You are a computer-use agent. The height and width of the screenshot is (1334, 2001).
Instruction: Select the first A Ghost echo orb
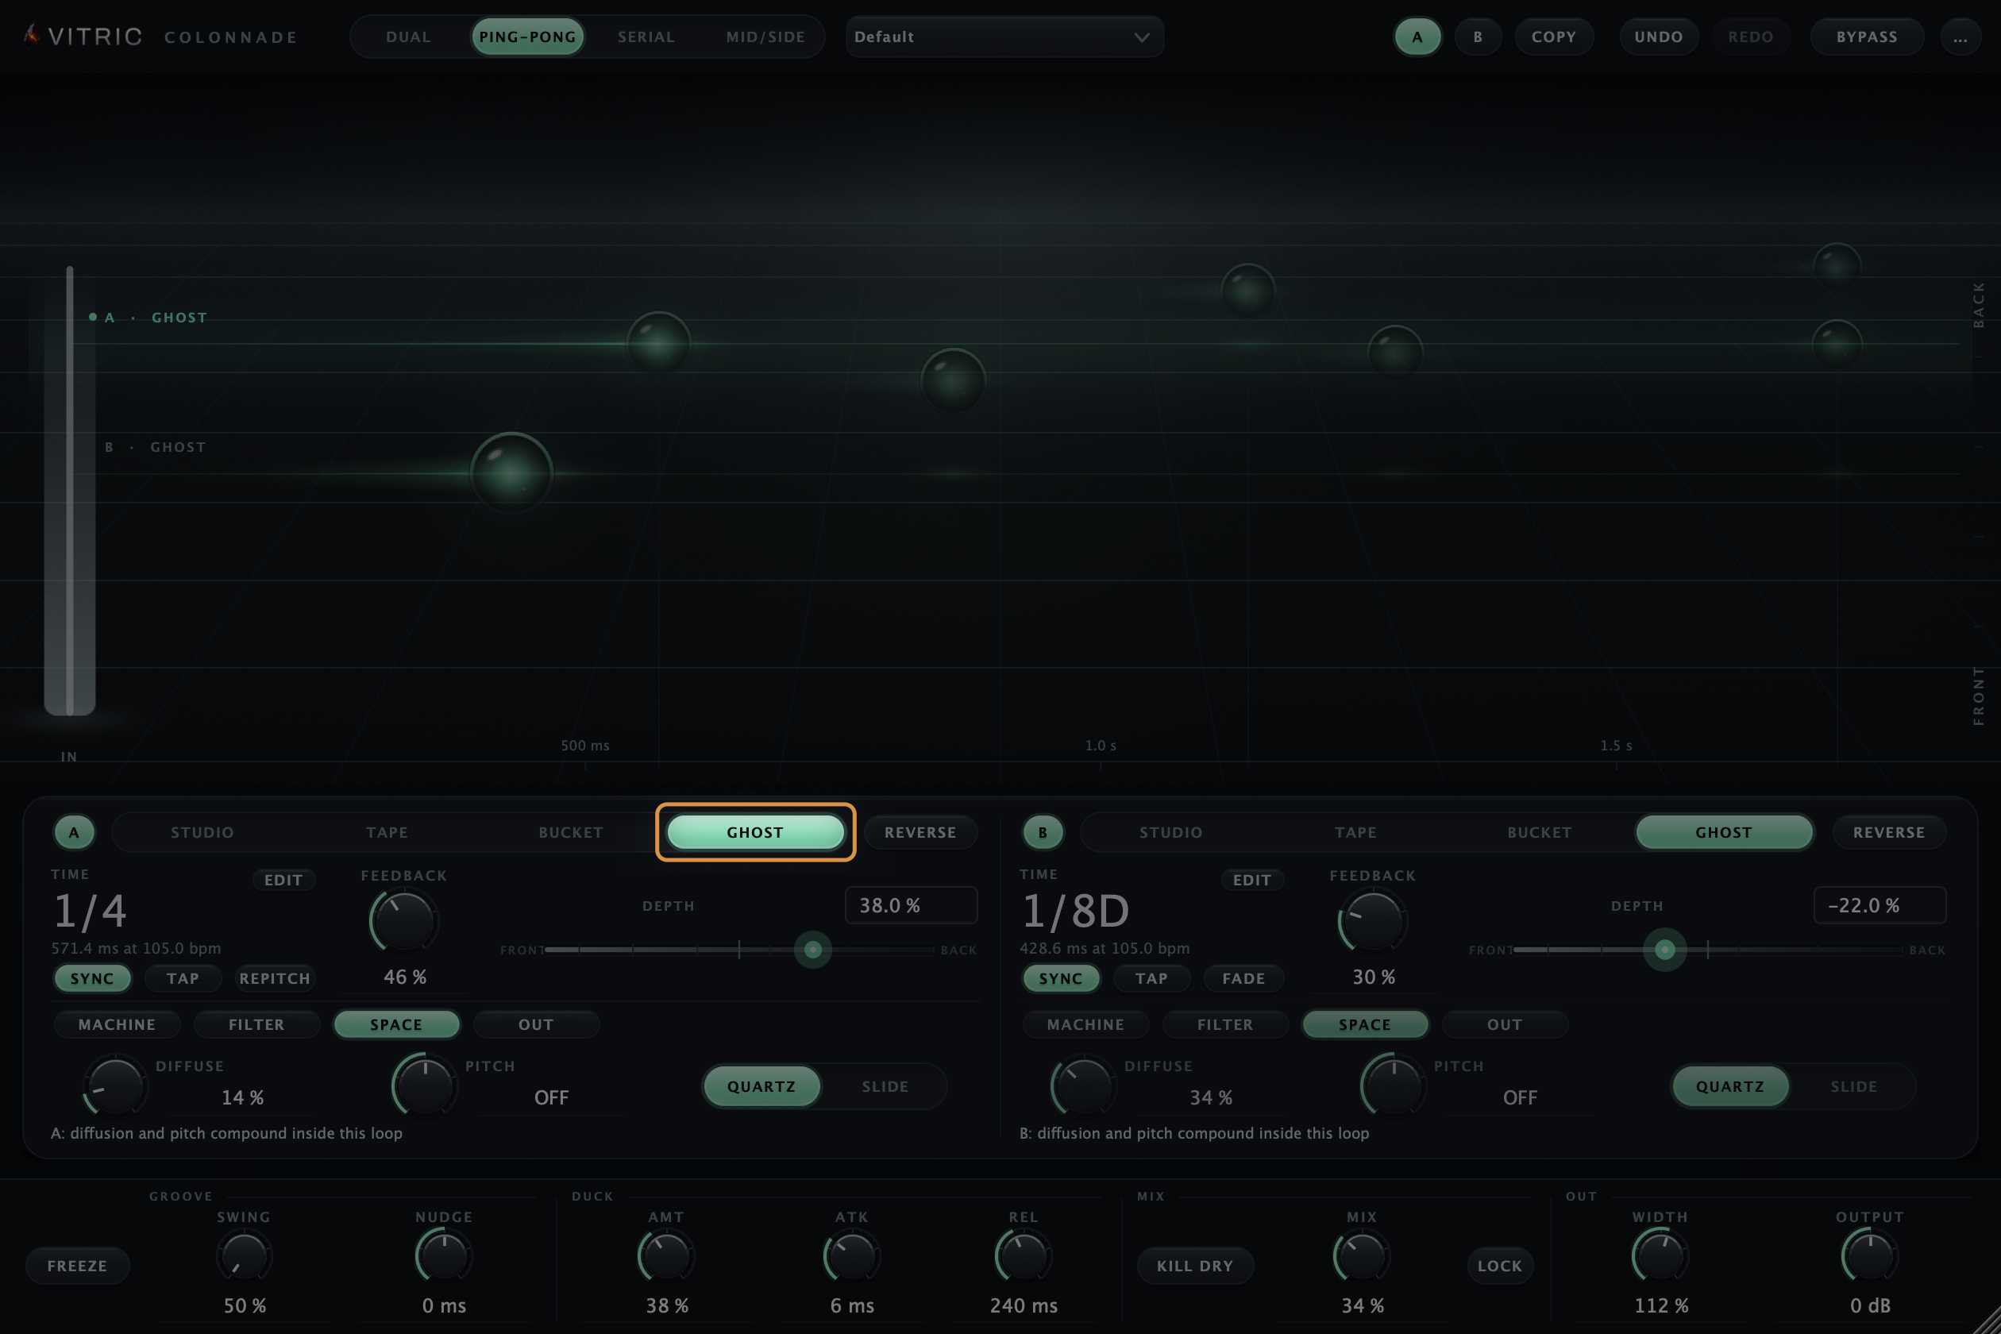[657, 343]
